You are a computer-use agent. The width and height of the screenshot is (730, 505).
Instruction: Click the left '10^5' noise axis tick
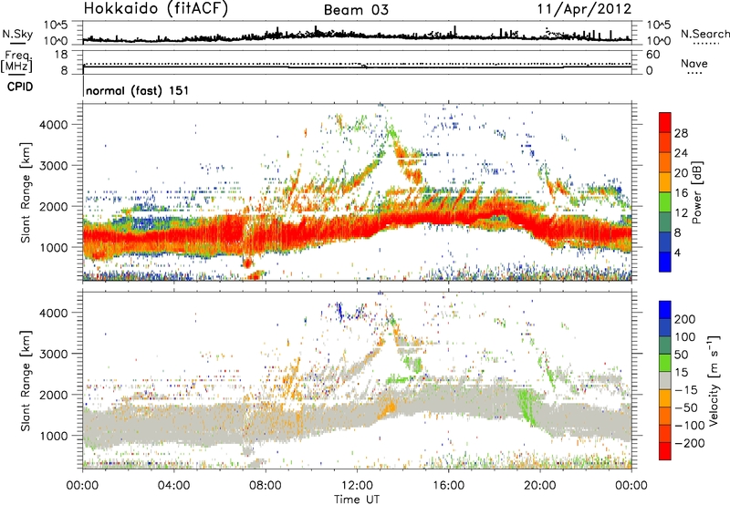pos(56,26)
